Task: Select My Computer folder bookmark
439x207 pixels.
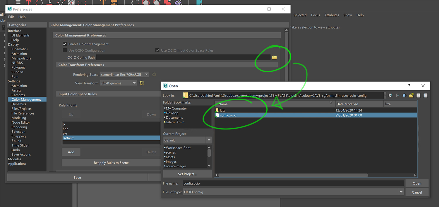Action: click(x=176, y=108)
